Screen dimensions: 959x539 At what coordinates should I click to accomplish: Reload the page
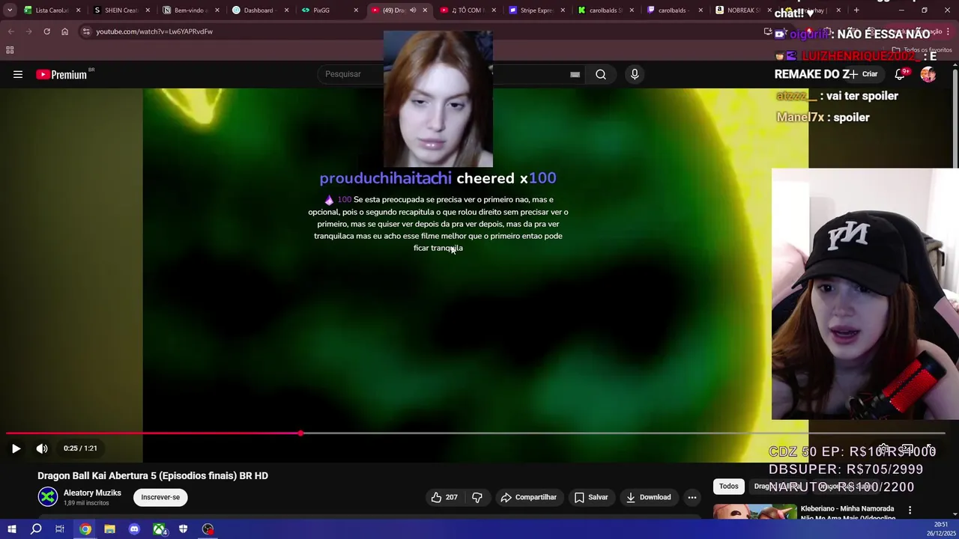46,31
